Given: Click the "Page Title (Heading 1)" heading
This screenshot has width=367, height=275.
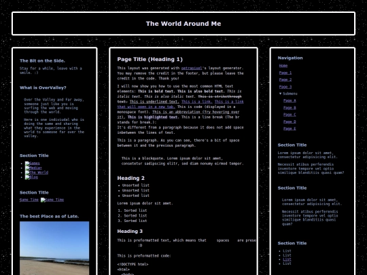Looking at the screenshot, I should pos(150,59).
